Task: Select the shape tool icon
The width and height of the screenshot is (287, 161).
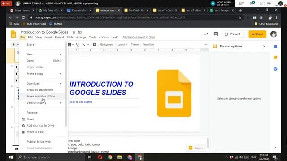Action: (78, 45)
